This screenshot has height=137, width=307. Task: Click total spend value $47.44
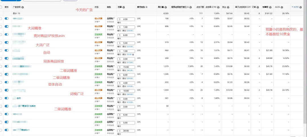coord(229,14)
